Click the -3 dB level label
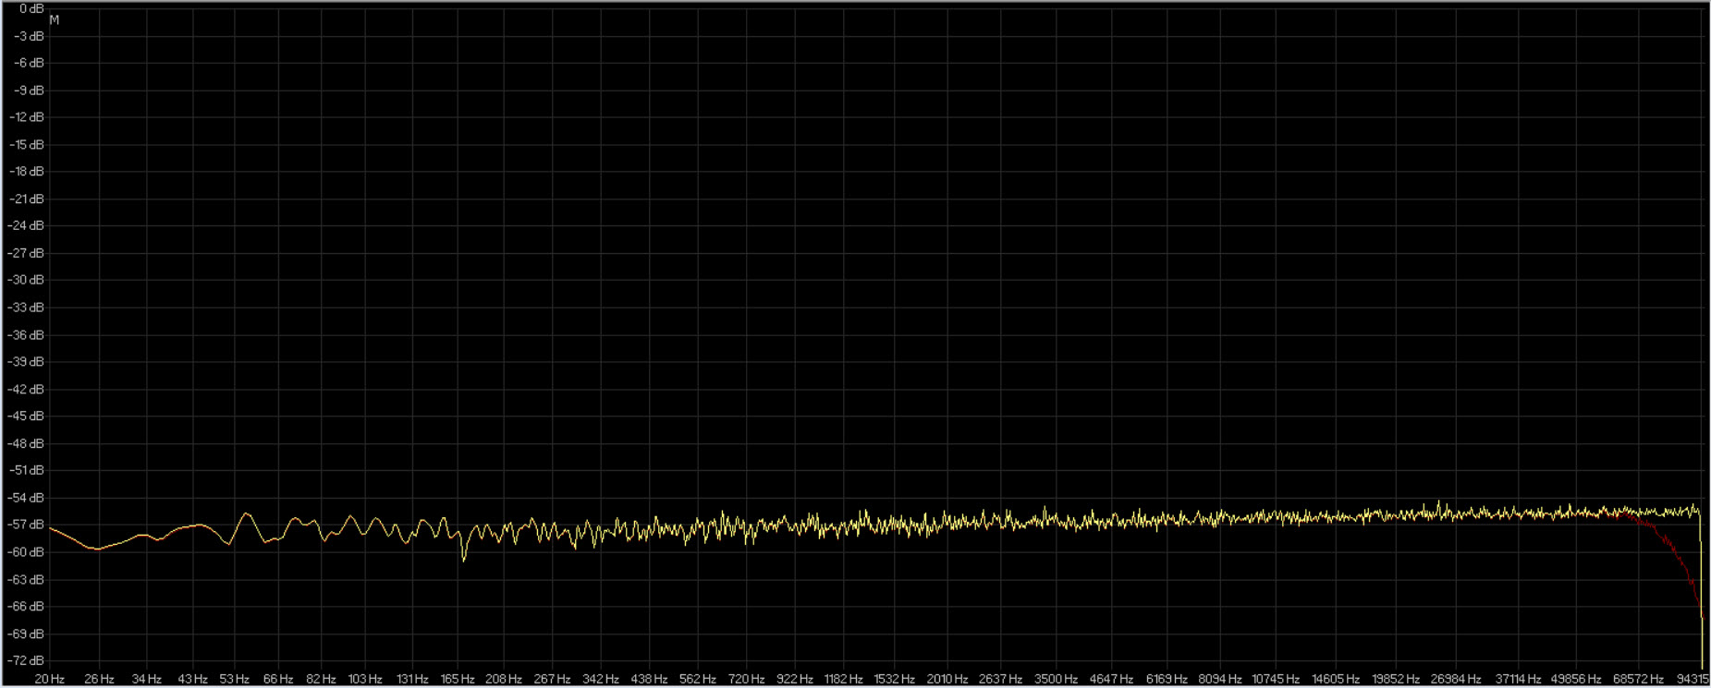The image size is (1711, 688). pyautogui.click(x=29, y=36)
